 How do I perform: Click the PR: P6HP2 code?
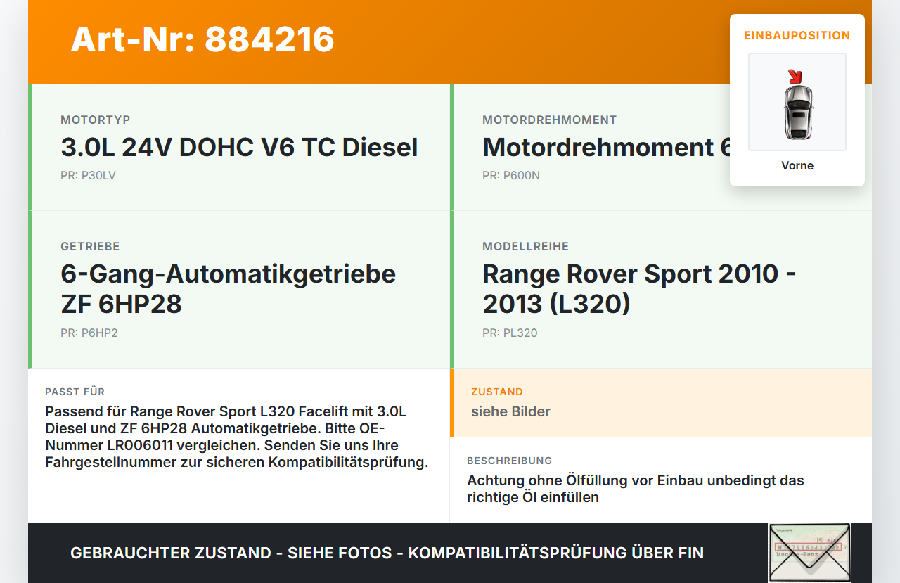pos(89,333)
